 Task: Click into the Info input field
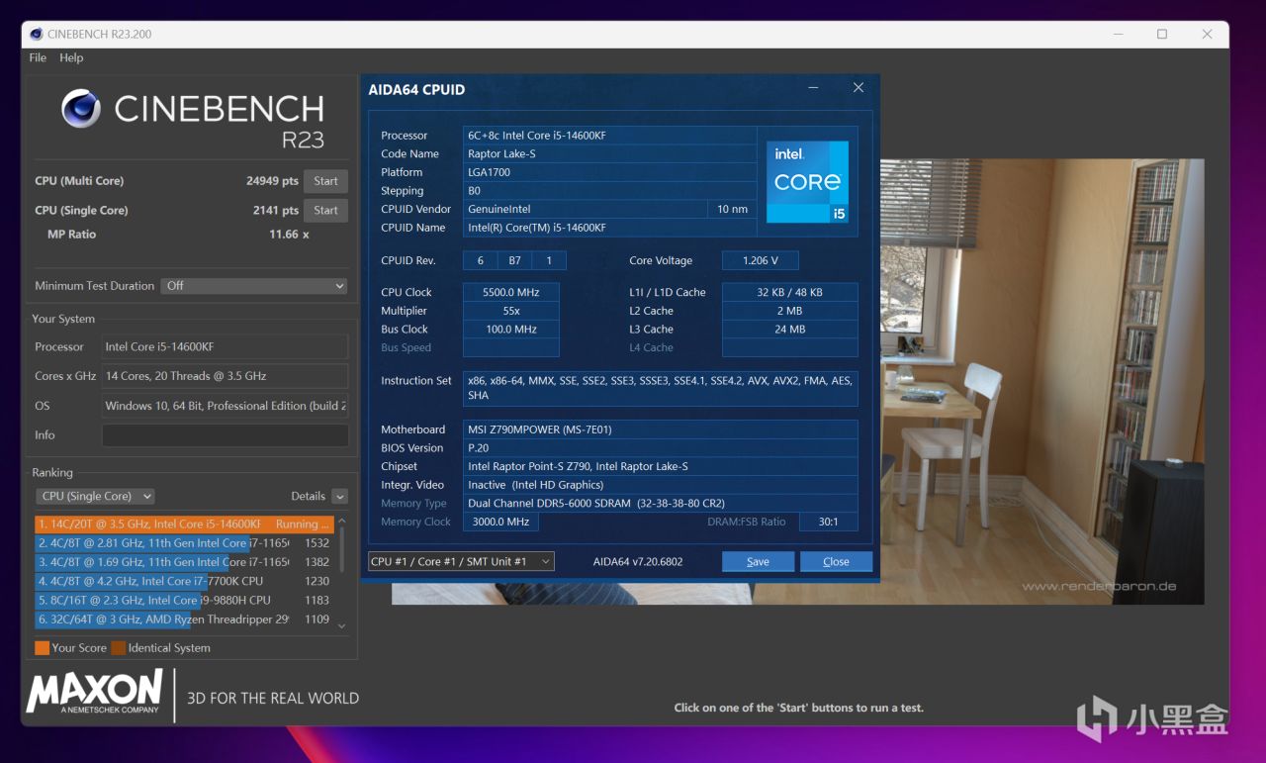point(225,435)
